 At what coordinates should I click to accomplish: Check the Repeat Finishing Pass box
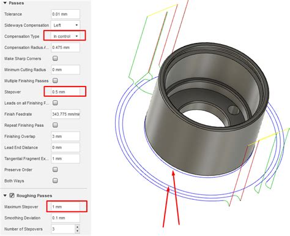point(55,125)
